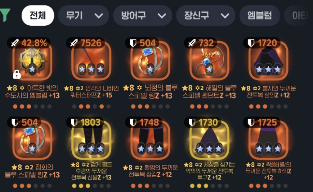
Task: Expand the 장신구 dropdown chevron
Action: coord(225,15)
